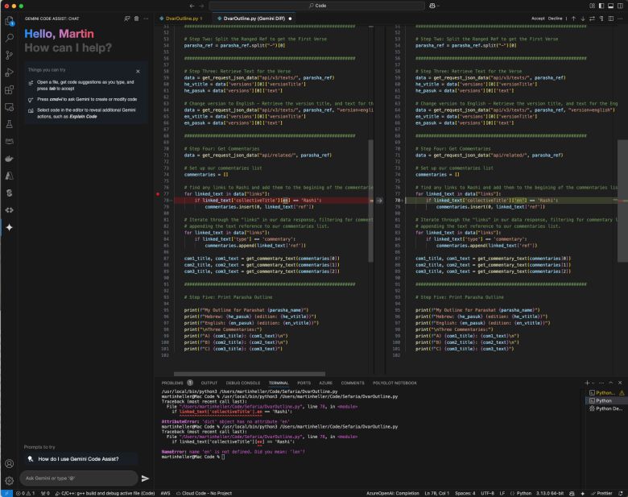Open Gemini chat panel more actions menu
This screenshot has width=628, height=497.
(146, 17)
